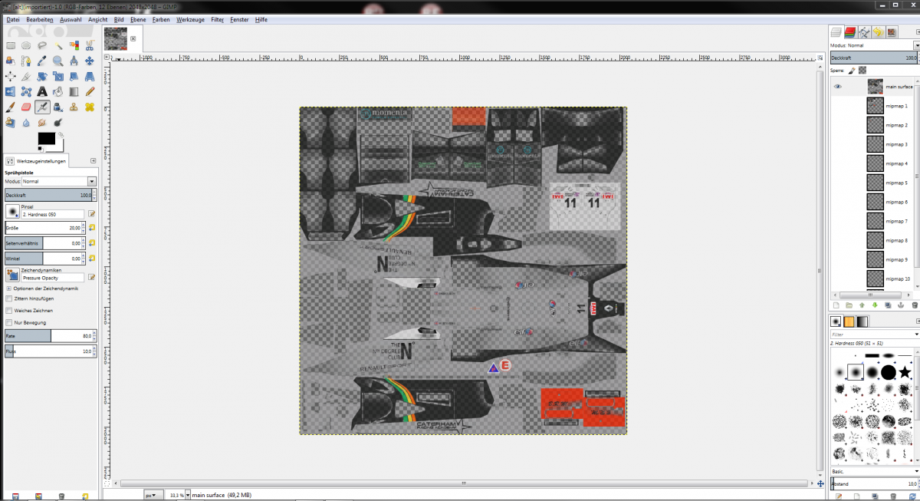Open the px unit dropdown in status bar
920x501 pixels.
pyautogui.click(x=153, y=496)
